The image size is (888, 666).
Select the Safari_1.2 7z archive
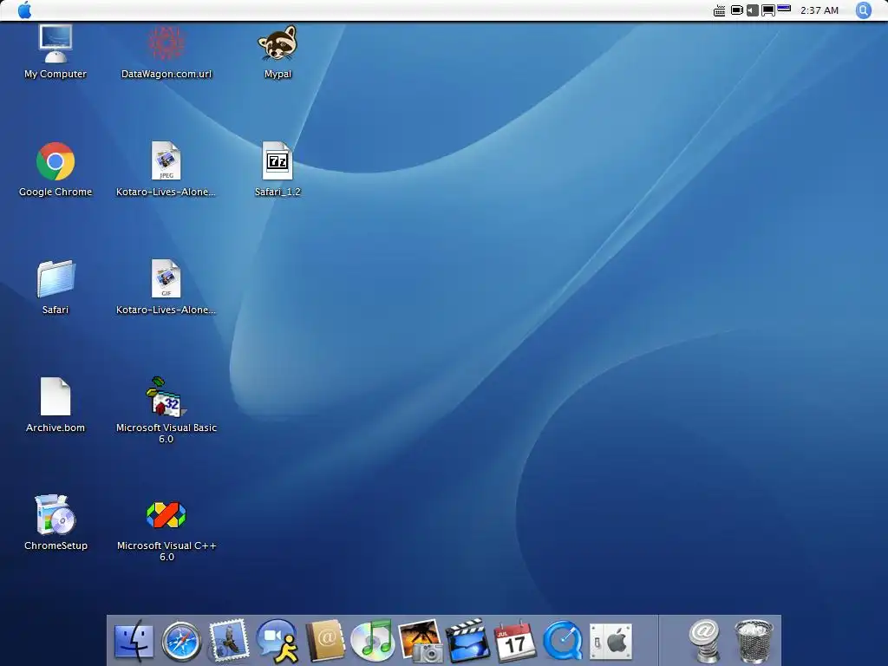[277, 160]
